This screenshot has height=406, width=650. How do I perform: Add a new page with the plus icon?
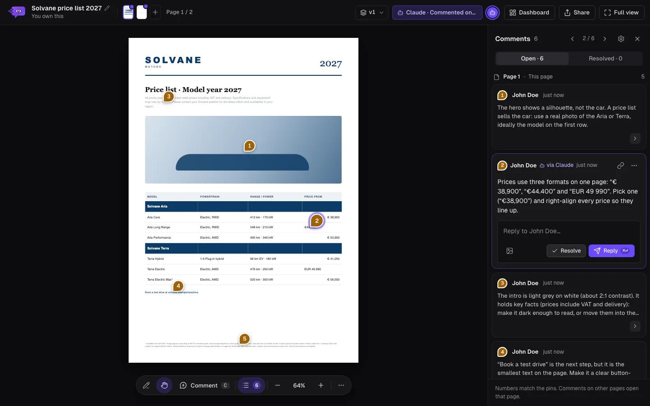point(155,12)
